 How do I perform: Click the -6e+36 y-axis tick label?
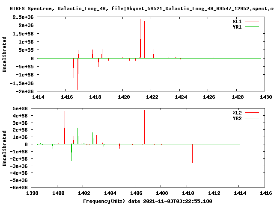18,187
